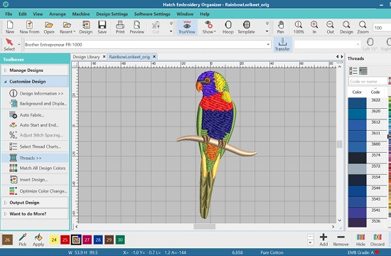Click Auto Start and End
The height and width of the screenshot is (256, 391).
coord(35,125)
